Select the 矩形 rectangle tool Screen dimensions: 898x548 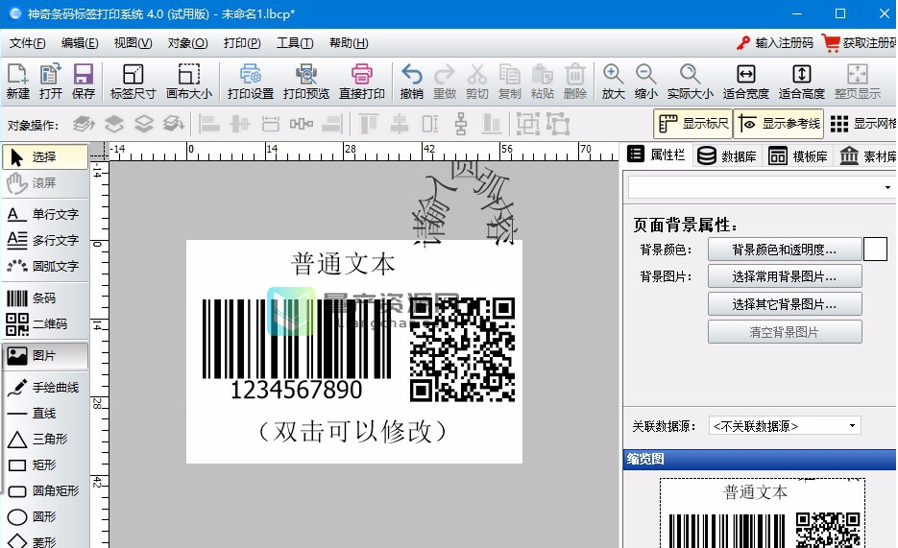pyautogui.click(x=45, y=465)
